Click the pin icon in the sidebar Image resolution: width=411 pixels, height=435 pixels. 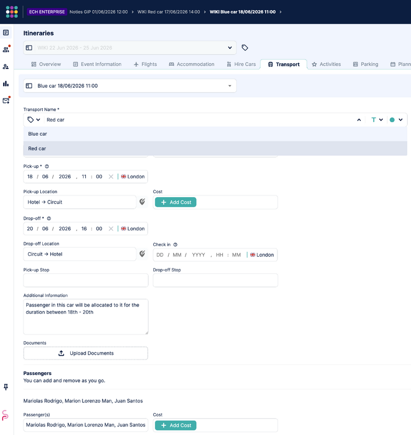[6, 387]
